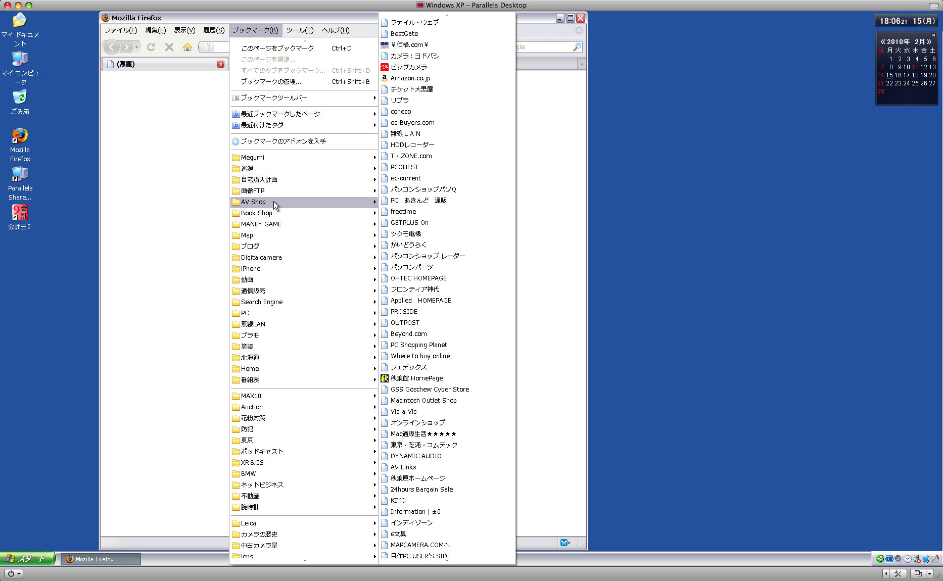This screenshot has height=581, width=943.
Task: Select the Mozilla Firefox desktop shortcut
Action: [x=20, y=145]
